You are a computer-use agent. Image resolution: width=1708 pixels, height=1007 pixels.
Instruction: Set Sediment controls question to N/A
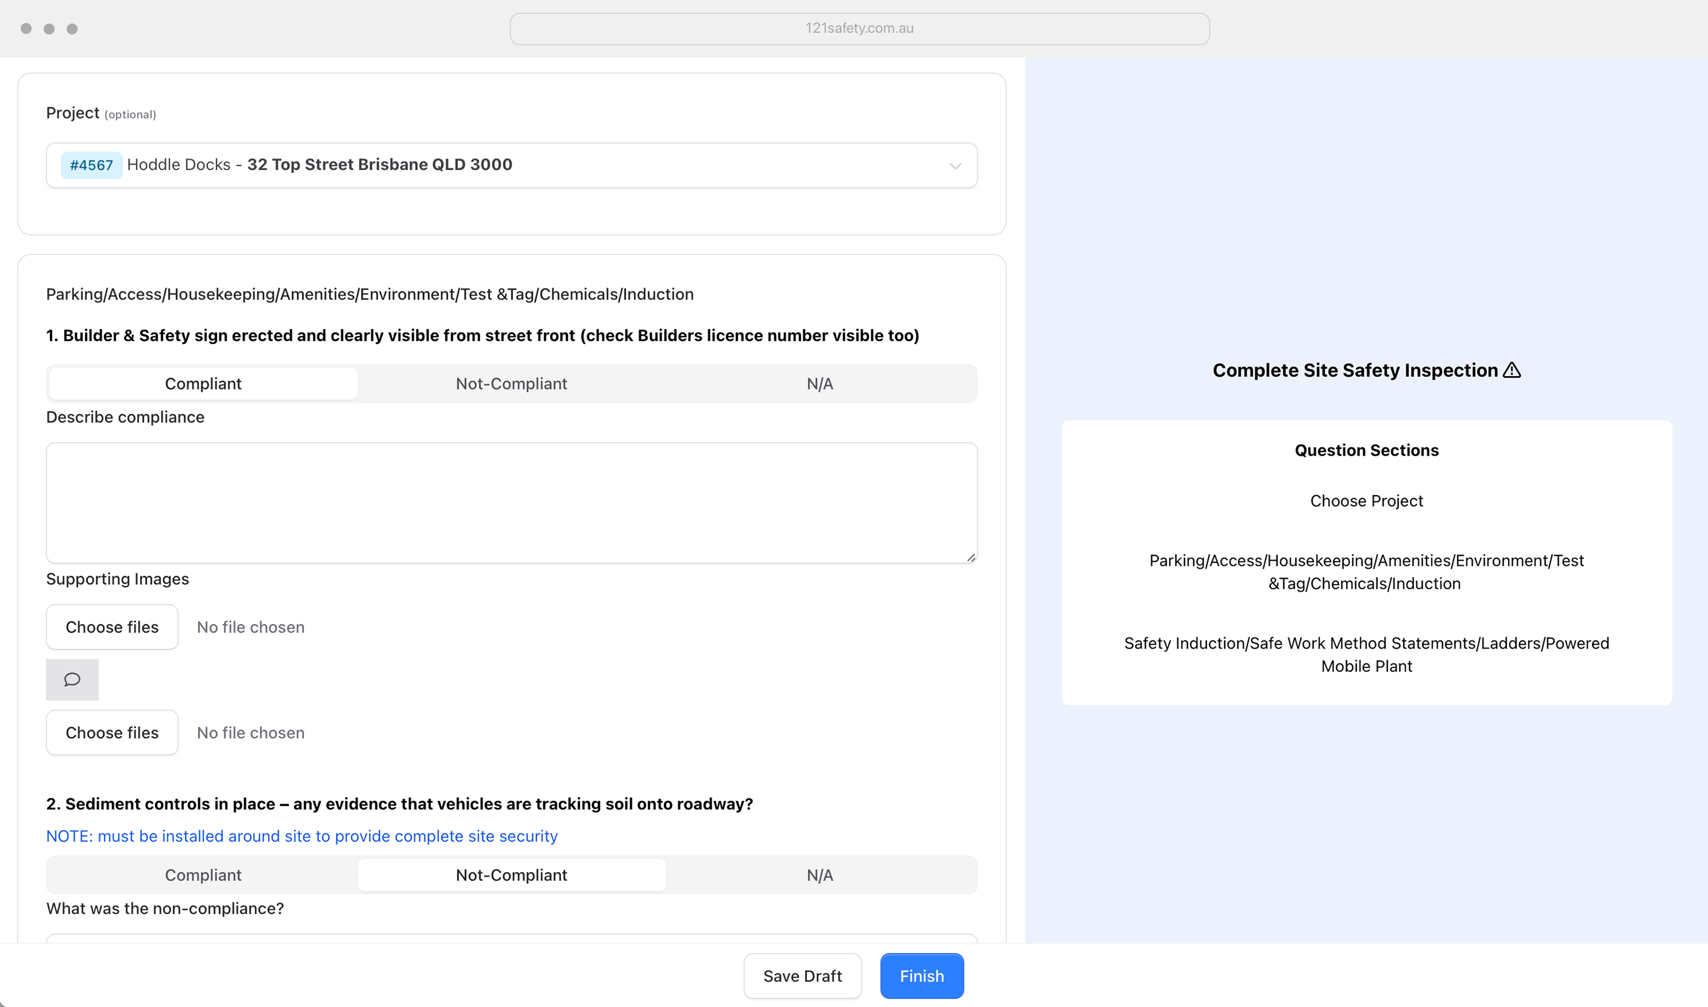click(820, 875)
